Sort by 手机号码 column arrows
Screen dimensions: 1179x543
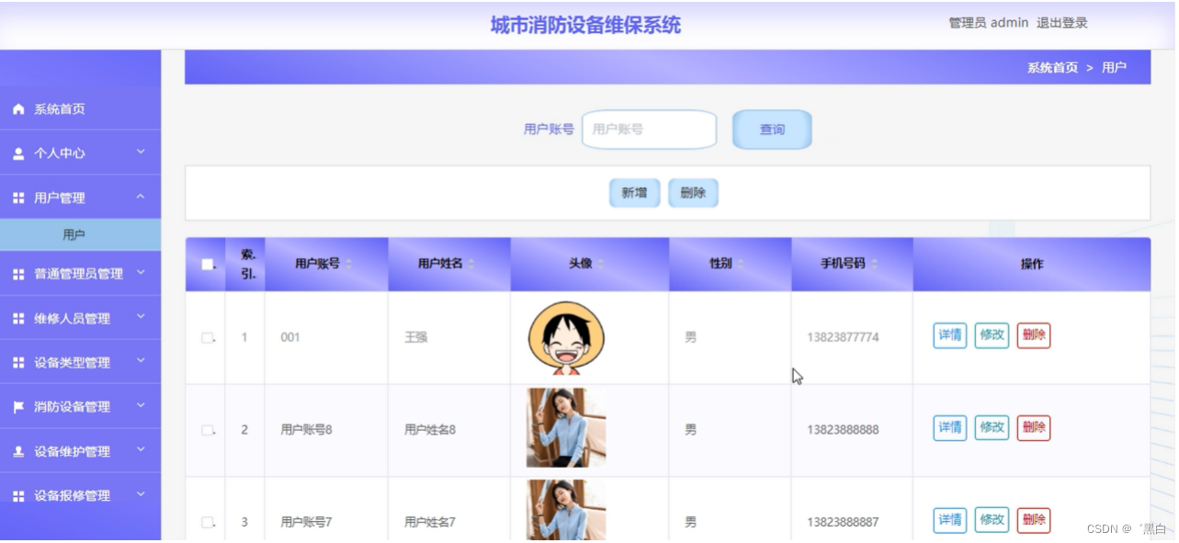(874, 265)
